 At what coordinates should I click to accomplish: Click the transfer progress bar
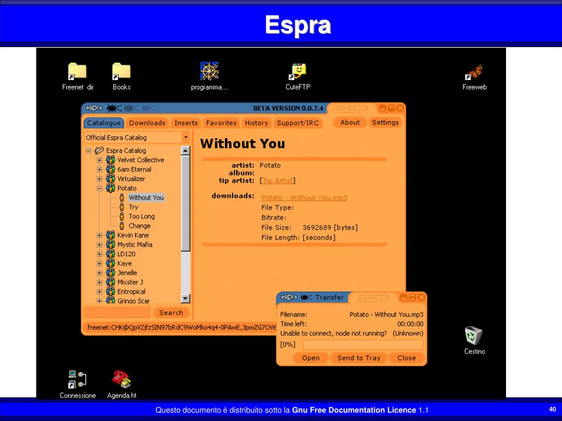[x=363, y=345]
